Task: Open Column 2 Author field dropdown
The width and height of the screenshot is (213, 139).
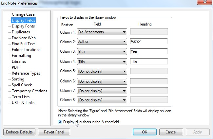Action: click(x=102, y=42)
